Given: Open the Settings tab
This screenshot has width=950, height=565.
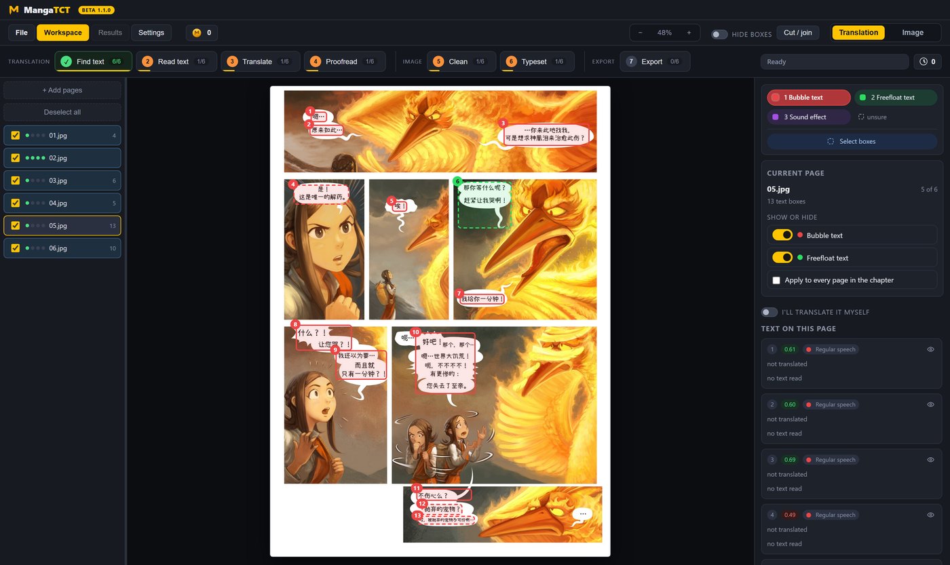Looking at the screenshot, I should pos(151,33).
